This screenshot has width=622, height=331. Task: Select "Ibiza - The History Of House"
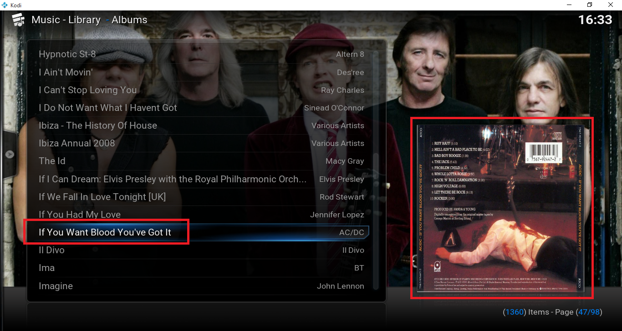coord(97,125)
